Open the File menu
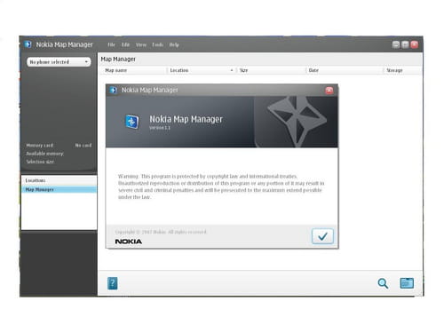Image resolution: width=444 pixels, height=333 pixels. tap(111, 44)
